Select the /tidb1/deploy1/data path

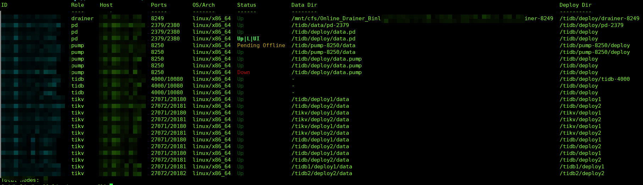(322, 167)
